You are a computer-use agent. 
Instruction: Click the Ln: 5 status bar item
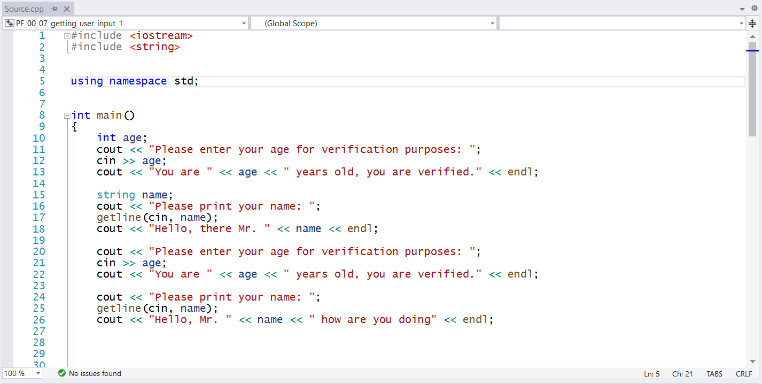pyautogui.click(x=651, y=373)
